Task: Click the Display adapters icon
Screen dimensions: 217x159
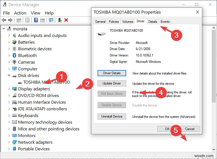Action: click(14, 89)
